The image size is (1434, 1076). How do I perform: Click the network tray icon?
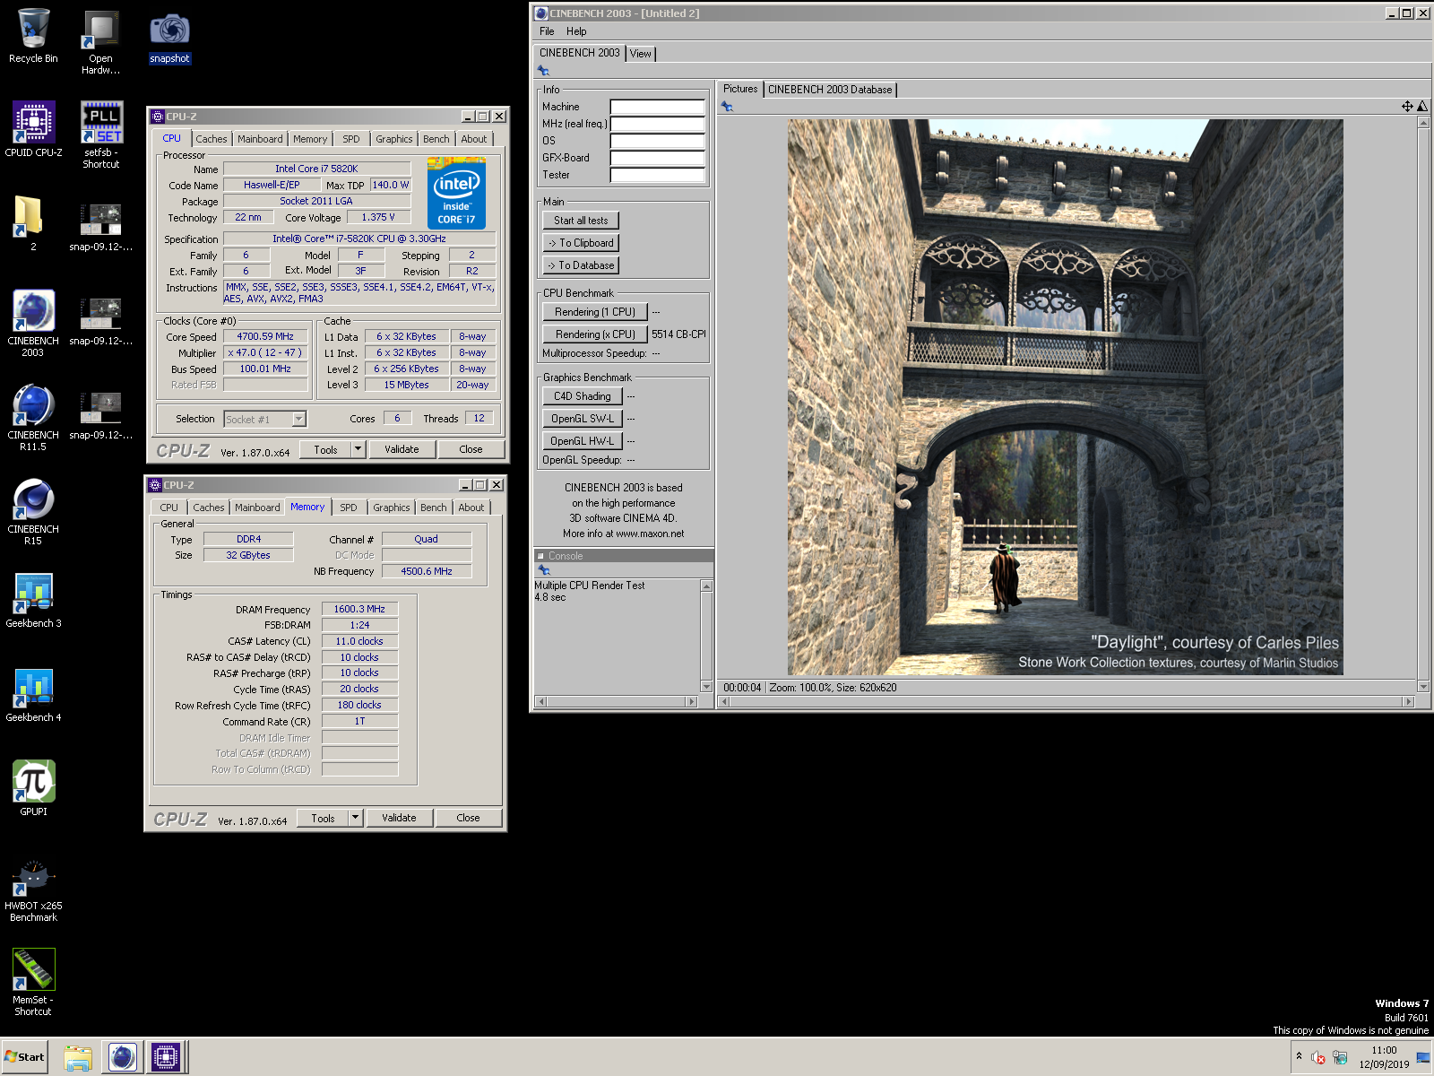pos(1340,1057)
